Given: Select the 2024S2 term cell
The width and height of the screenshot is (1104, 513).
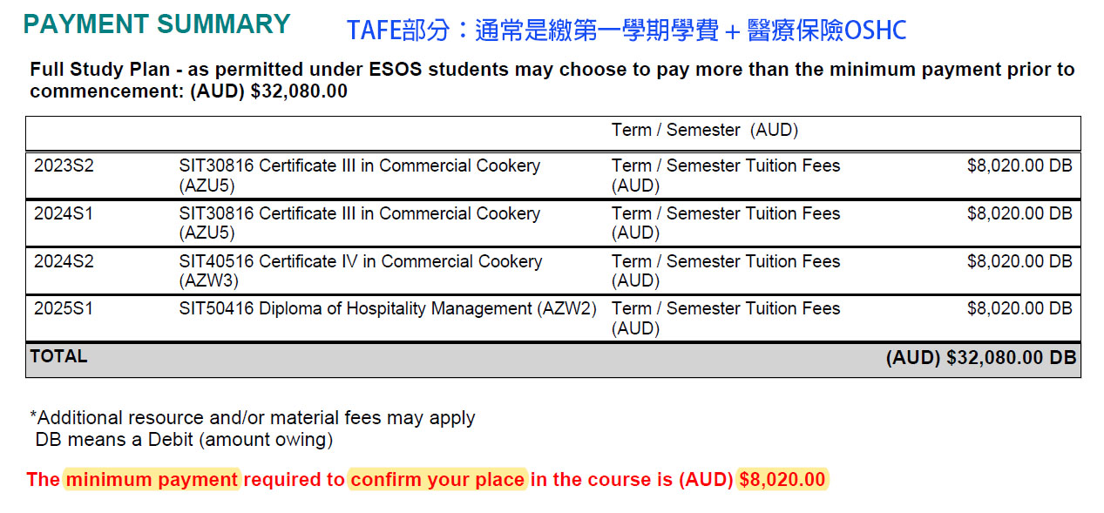Looking at the screenshot, I should click(x=64, y=261).
